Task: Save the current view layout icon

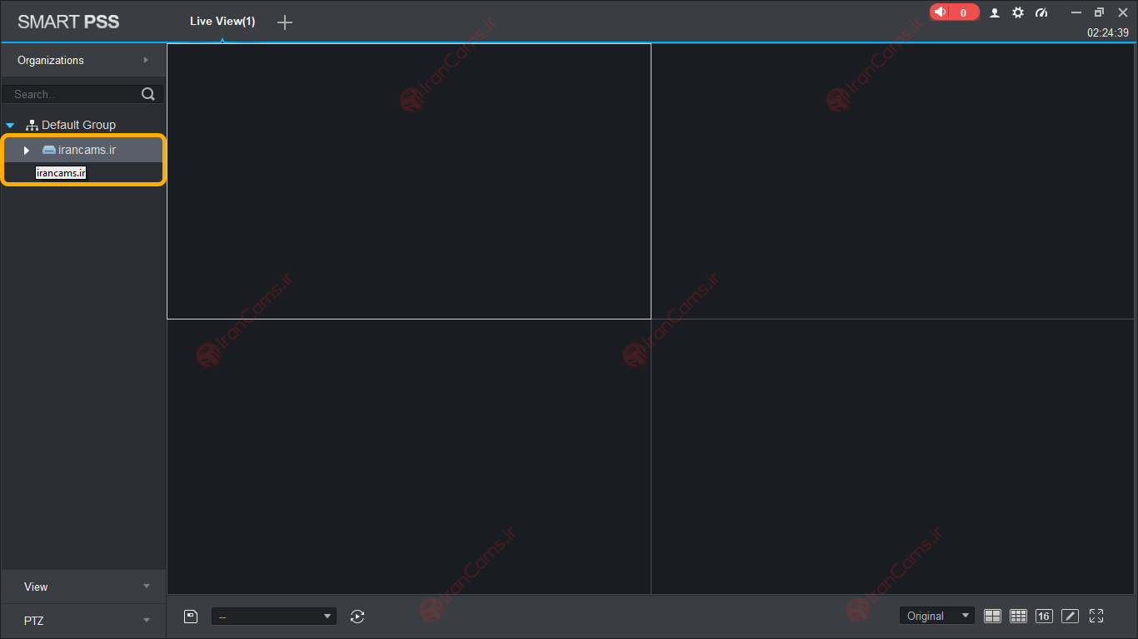Action: [x=191, y=617]
